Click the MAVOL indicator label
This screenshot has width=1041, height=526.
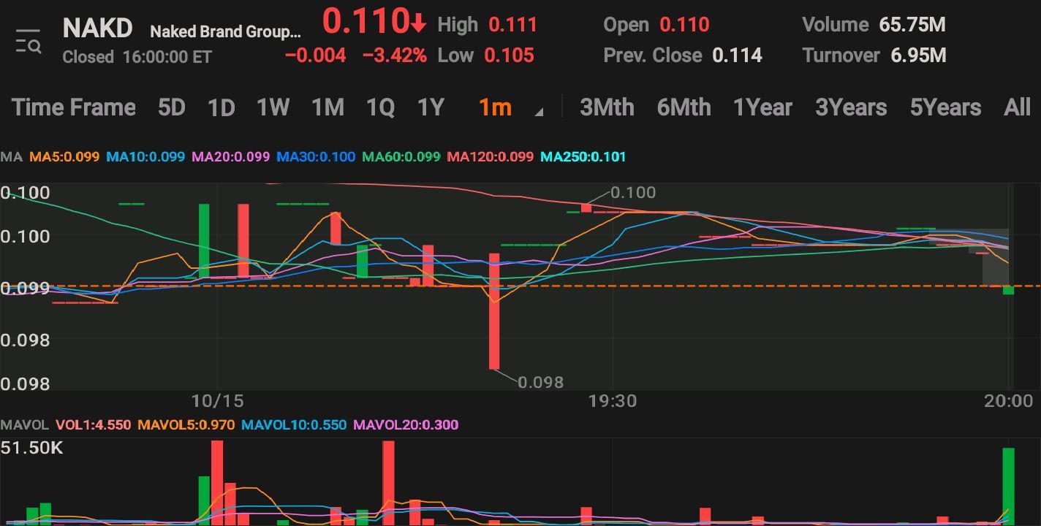coord(25,425)
